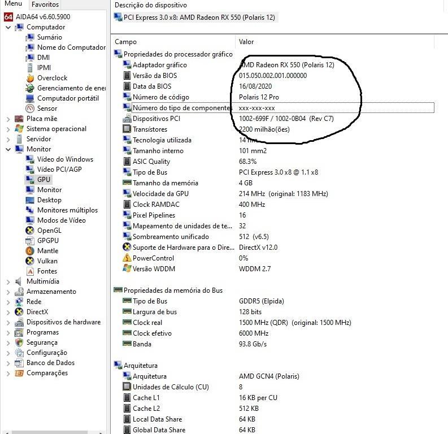This screenshot has width=448, height=434.
Task: Expand the Servidor node
Action: [x=8, y=140]
